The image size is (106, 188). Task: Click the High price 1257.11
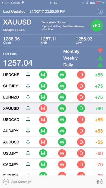coord(48,39)
